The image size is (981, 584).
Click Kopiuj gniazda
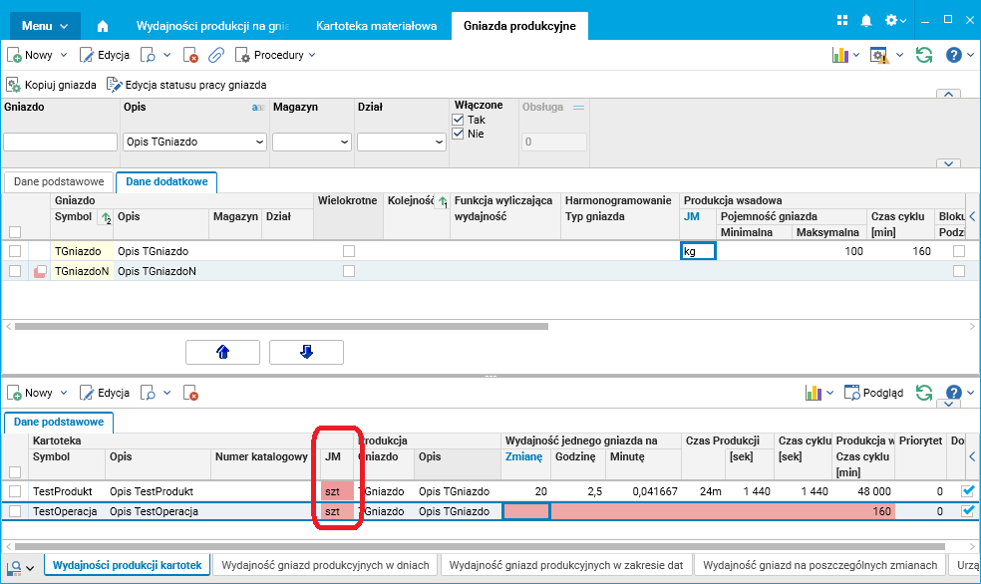(x=51, y=85)
